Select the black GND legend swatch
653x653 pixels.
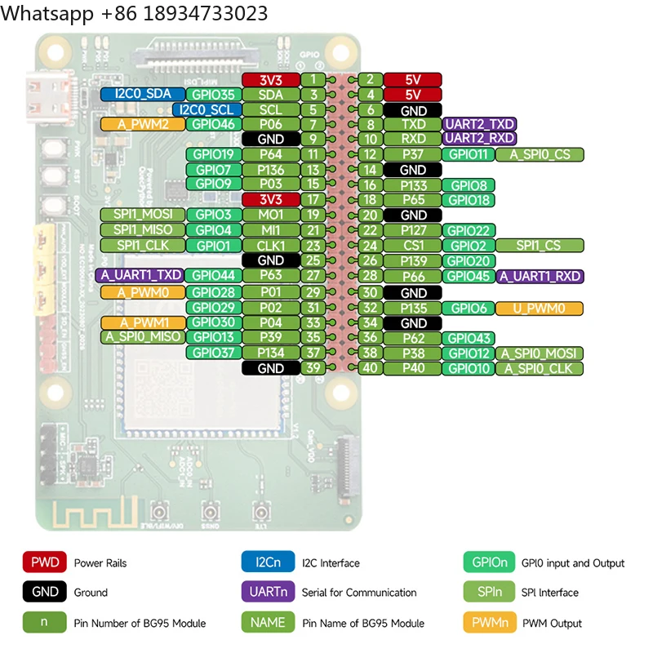(x=45, y=591)
